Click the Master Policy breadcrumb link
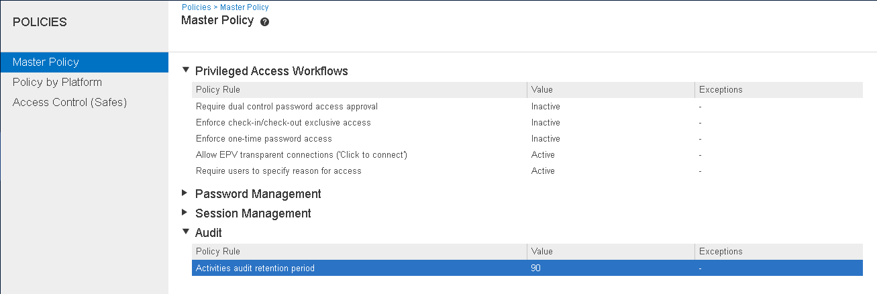Viewport: 877px width, 294px height. coord(244,7)
